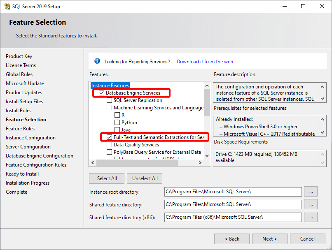Uncheck Full-Text and Semantic Extractions checkbox

click(109, 137)
